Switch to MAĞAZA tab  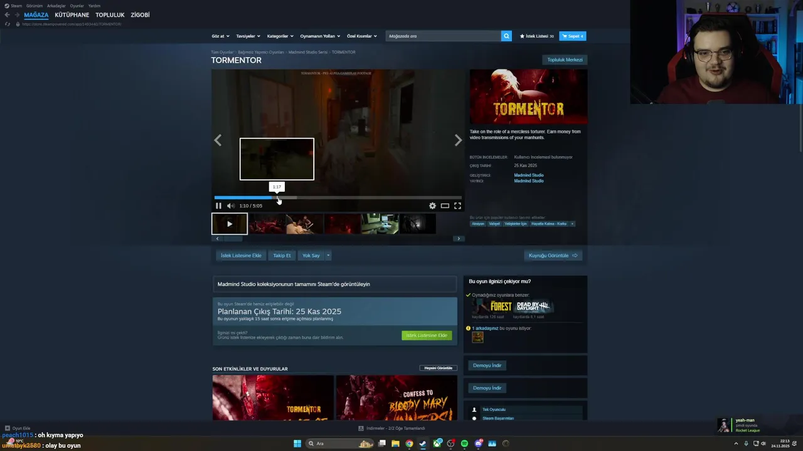[x=36, y=14]
